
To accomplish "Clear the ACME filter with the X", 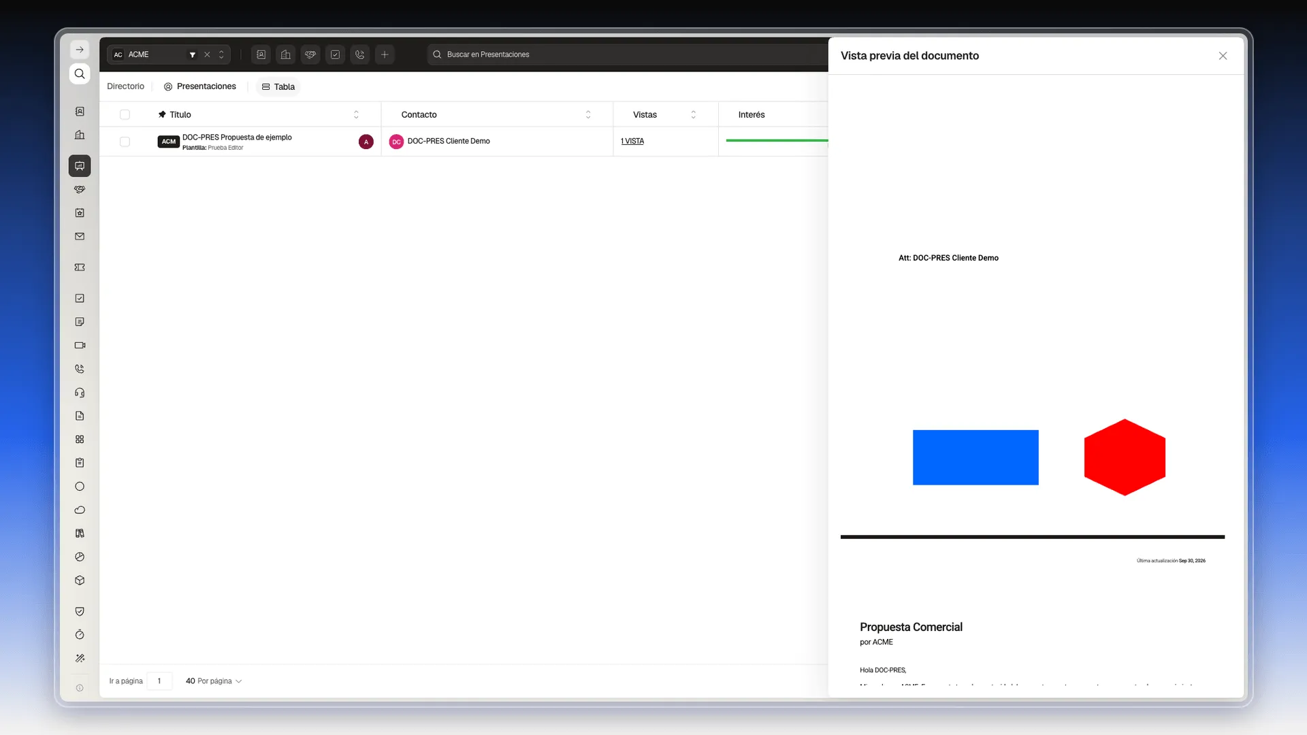I will coord(207,54).
